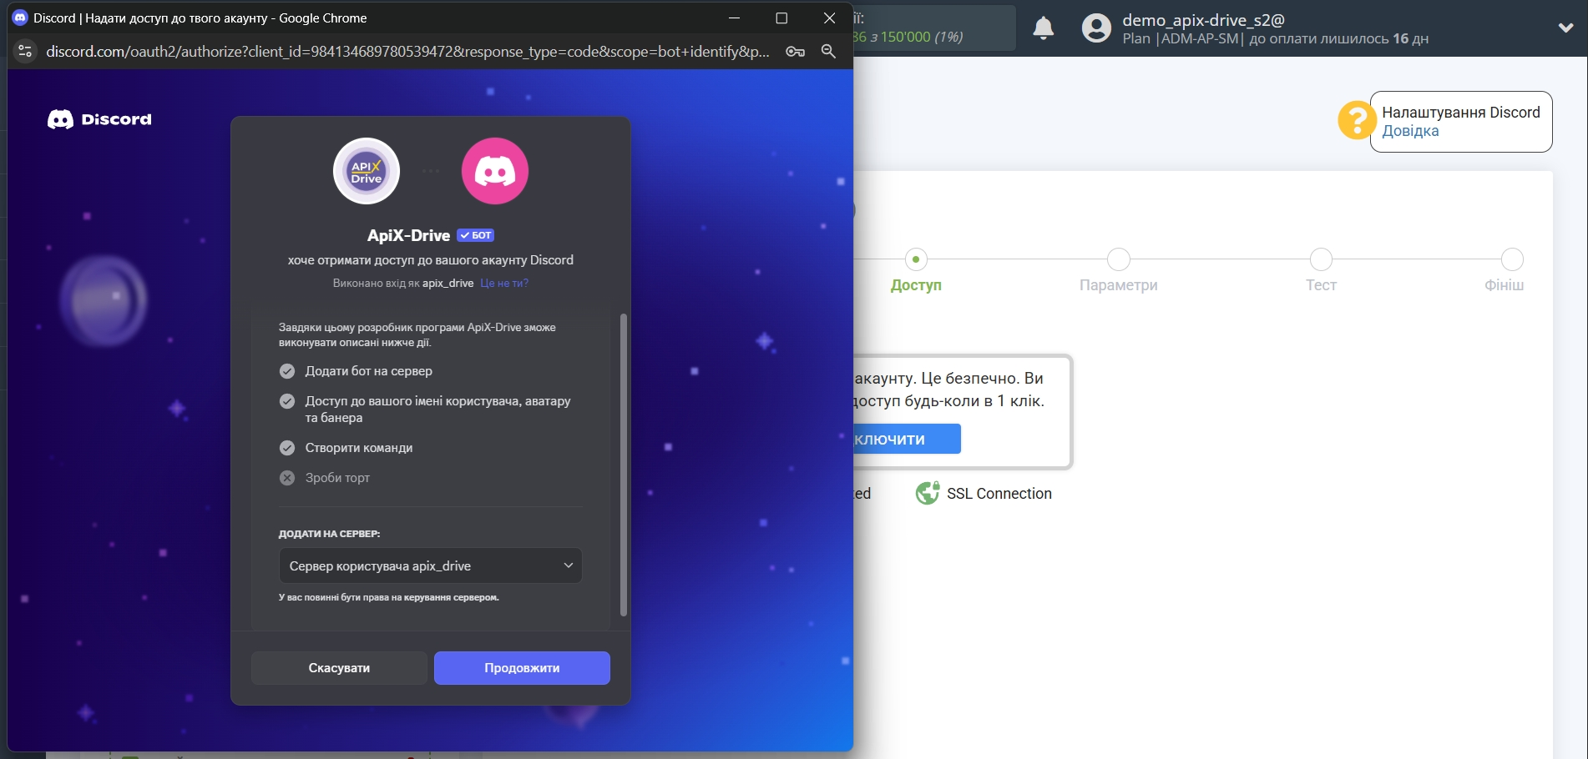Select the 'Параметри' step
Viewport: 1588px width, 759px height.
(x=1118, y=270)
